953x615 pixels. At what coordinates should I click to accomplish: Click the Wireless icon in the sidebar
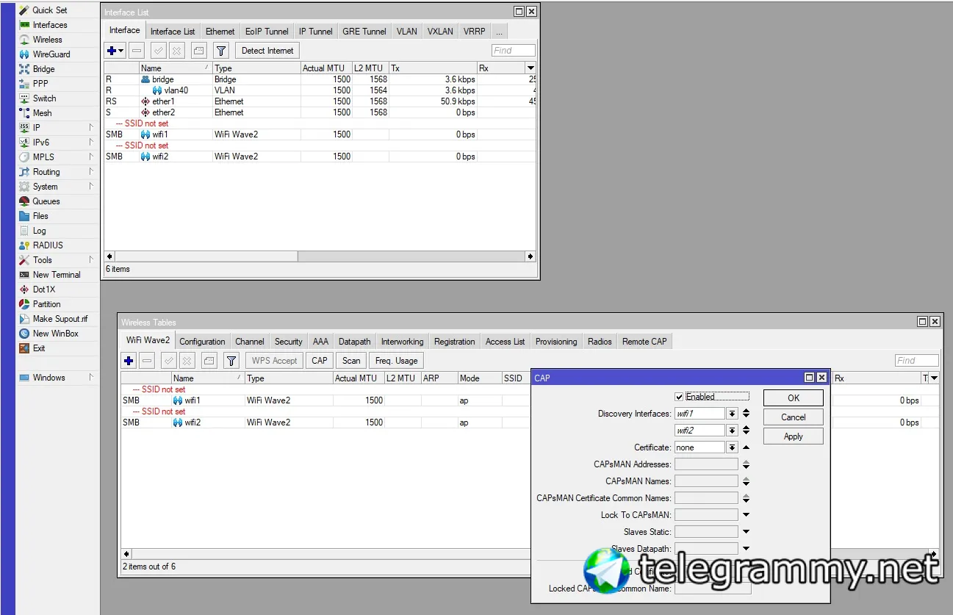click(x=24, y=40)
